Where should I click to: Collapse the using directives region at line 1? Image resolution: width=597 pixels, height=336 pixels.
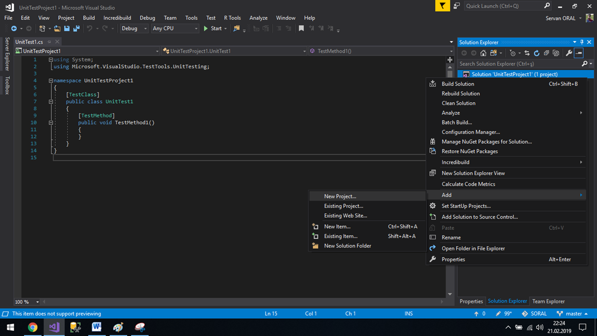click(x=51, y=60)
